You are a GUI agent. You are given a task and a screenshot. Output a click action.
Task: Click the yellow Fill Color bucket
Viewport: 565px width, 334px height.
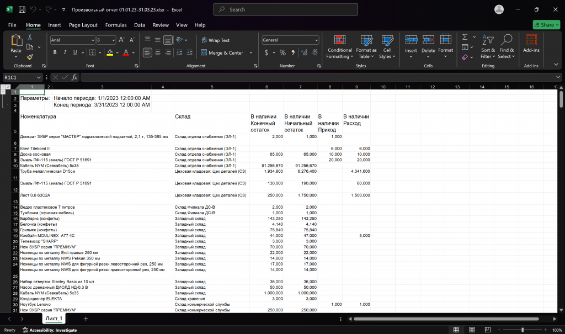pyautogui.click(x=110, y=52)
